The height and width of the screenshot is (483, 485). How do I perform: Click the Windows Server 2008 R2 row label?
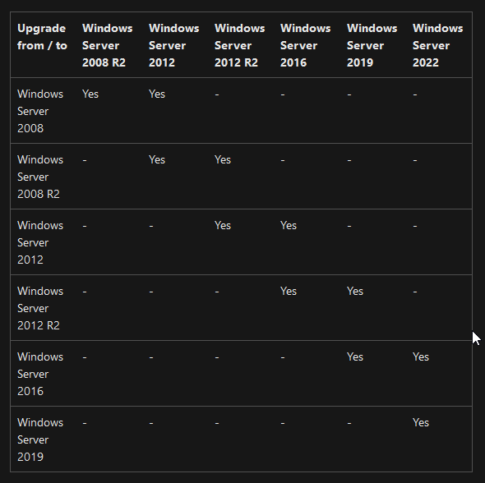point(40,177)
